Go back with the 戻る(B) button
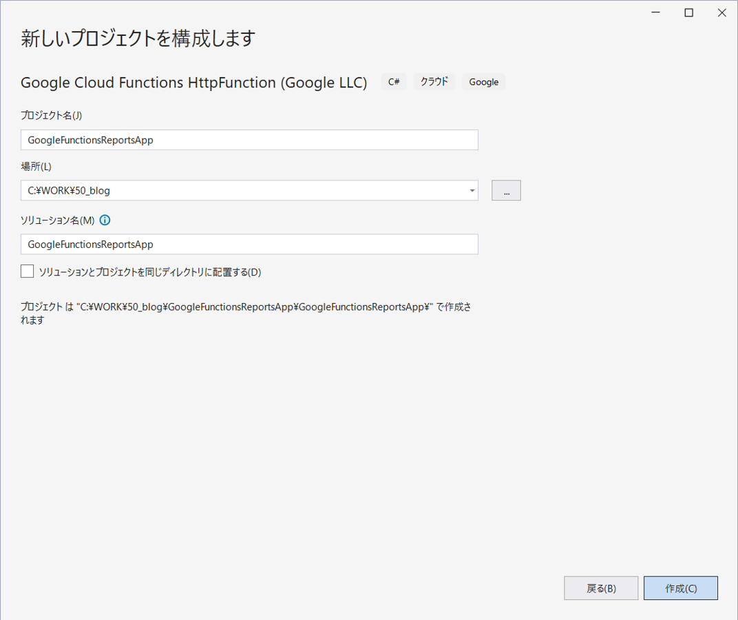738x620 pixels. point(601,588)
